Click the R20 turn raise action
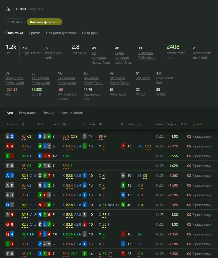 (x=111, y=205)
